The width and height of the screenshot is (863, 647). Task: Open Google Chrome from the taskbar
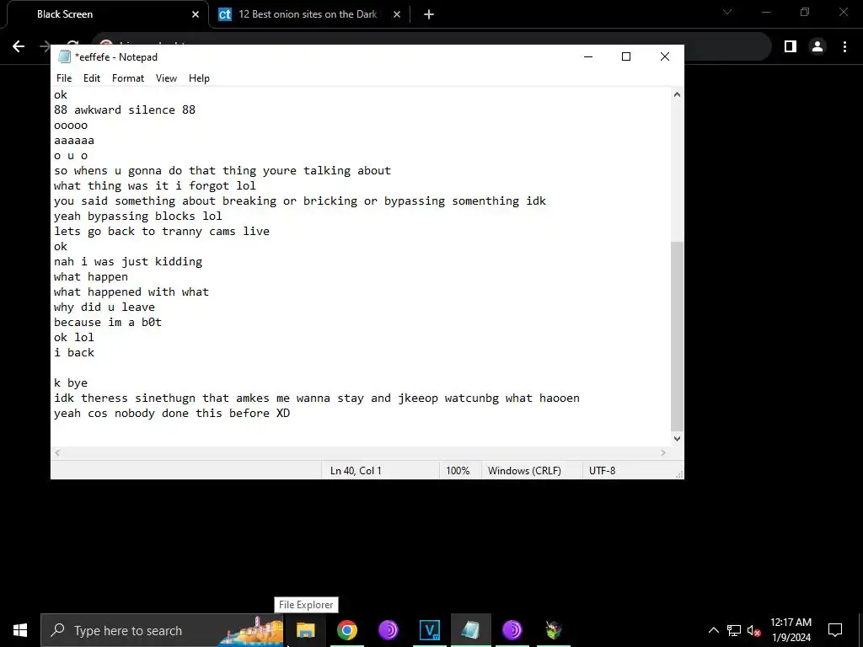pyautogui.click(x=346, y=630)
